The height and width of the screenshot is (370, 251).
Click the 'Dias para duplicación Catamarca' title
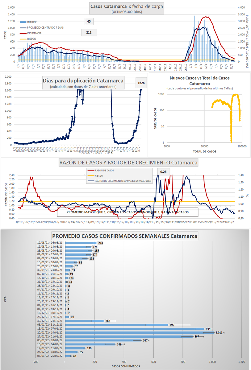[x=83, y=81]
